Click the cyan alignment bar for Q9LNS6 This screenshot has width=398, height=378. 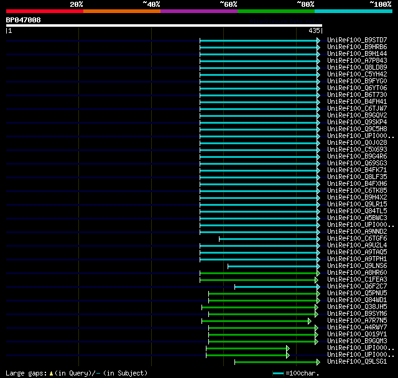pyautogui.click(x=272, y=266)
